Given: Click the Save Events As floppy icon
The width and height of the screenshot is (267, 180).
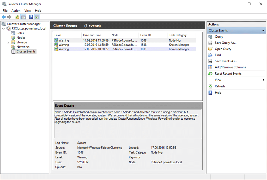Looking at the screenshot, I should tap(210, 61).
